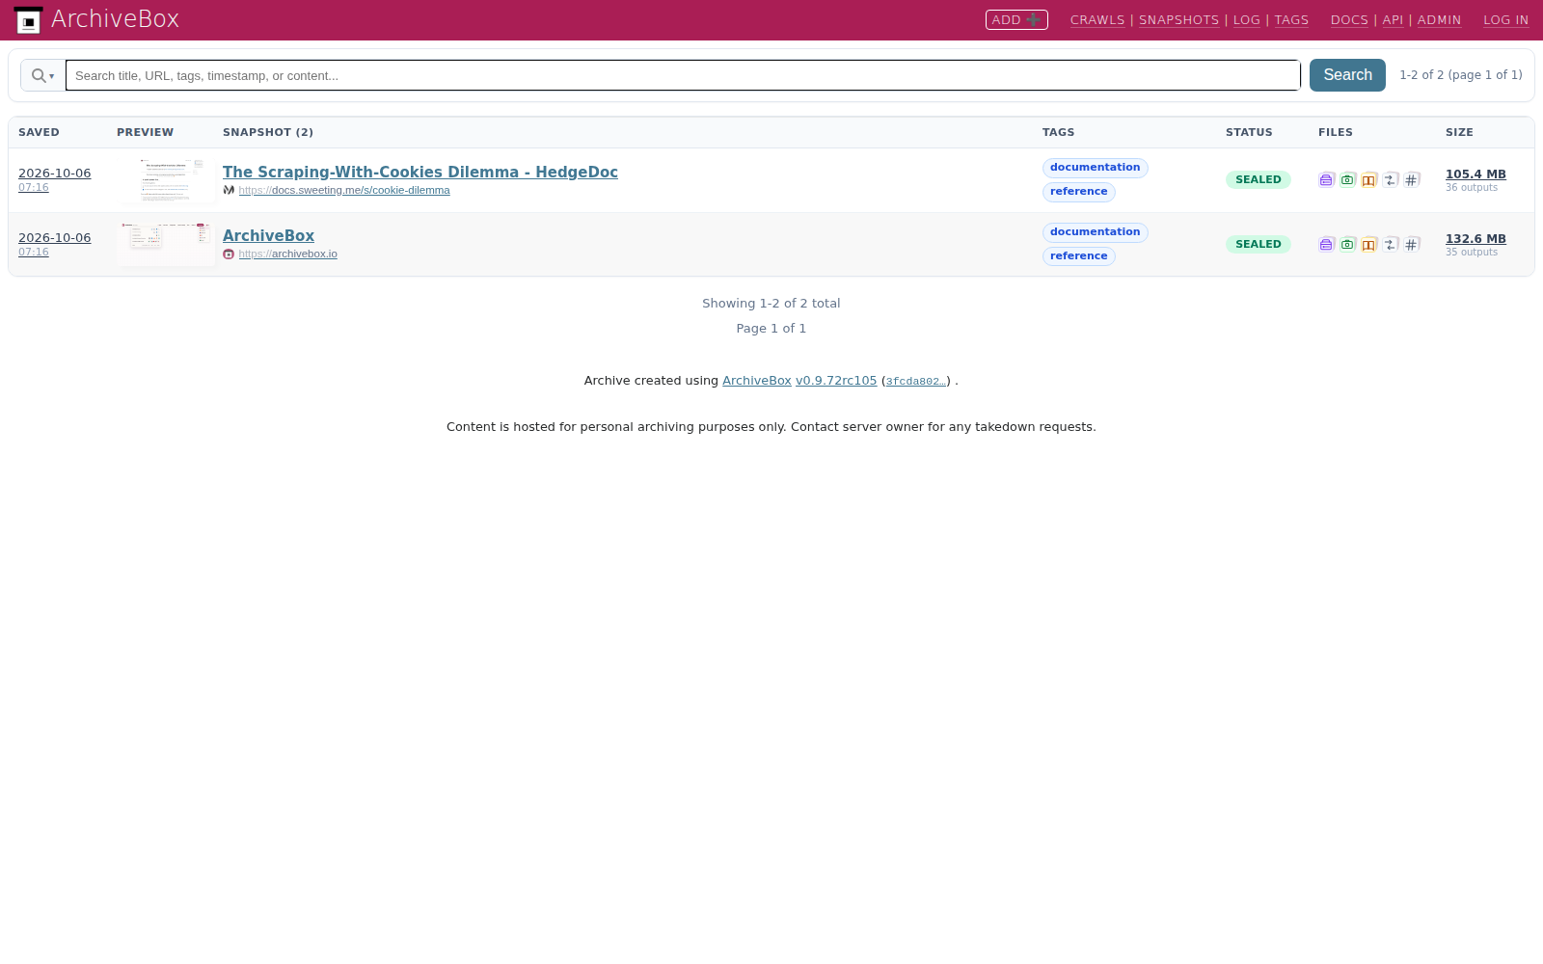Image resolution: width=1543 pixels, height=964 pixels.
Task: Open The Scraping-With-Cookies Dilemma snapshot title
Action: pyautogui.click(x=420, y=172)
